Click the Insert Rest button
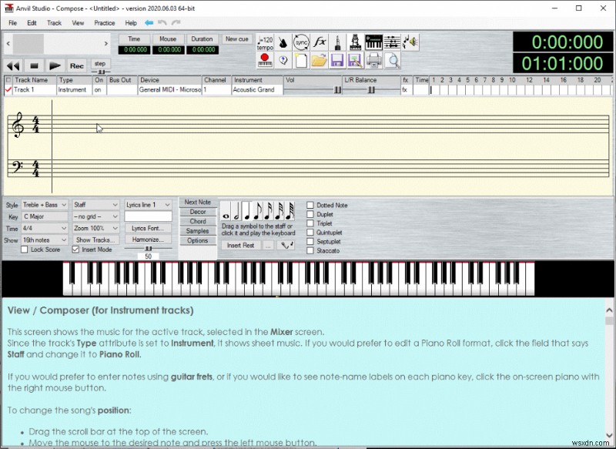616x449 pixels. [x=240, y=245]
